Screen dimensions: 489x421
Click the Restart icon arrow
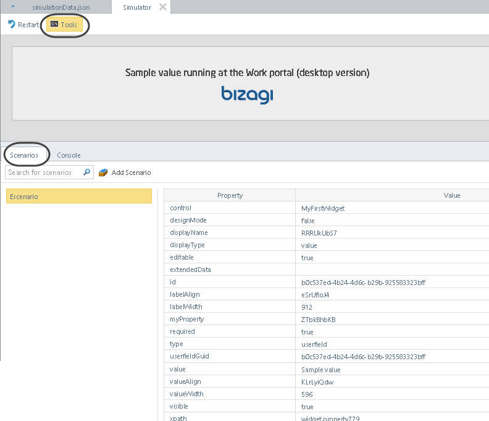point(12,24)
